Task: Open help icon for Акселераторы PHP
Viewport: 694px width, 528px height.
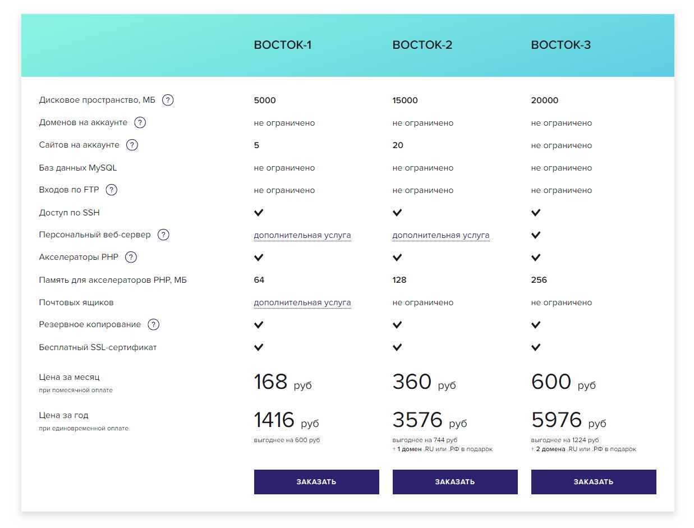Action: tap(131, 258)
